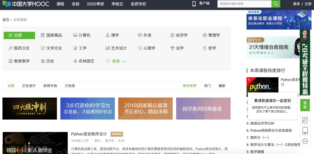The height and width of the screenshot is (154, 314).
Task: Click the phone icon next to 客户端
Action: (194, 4)
